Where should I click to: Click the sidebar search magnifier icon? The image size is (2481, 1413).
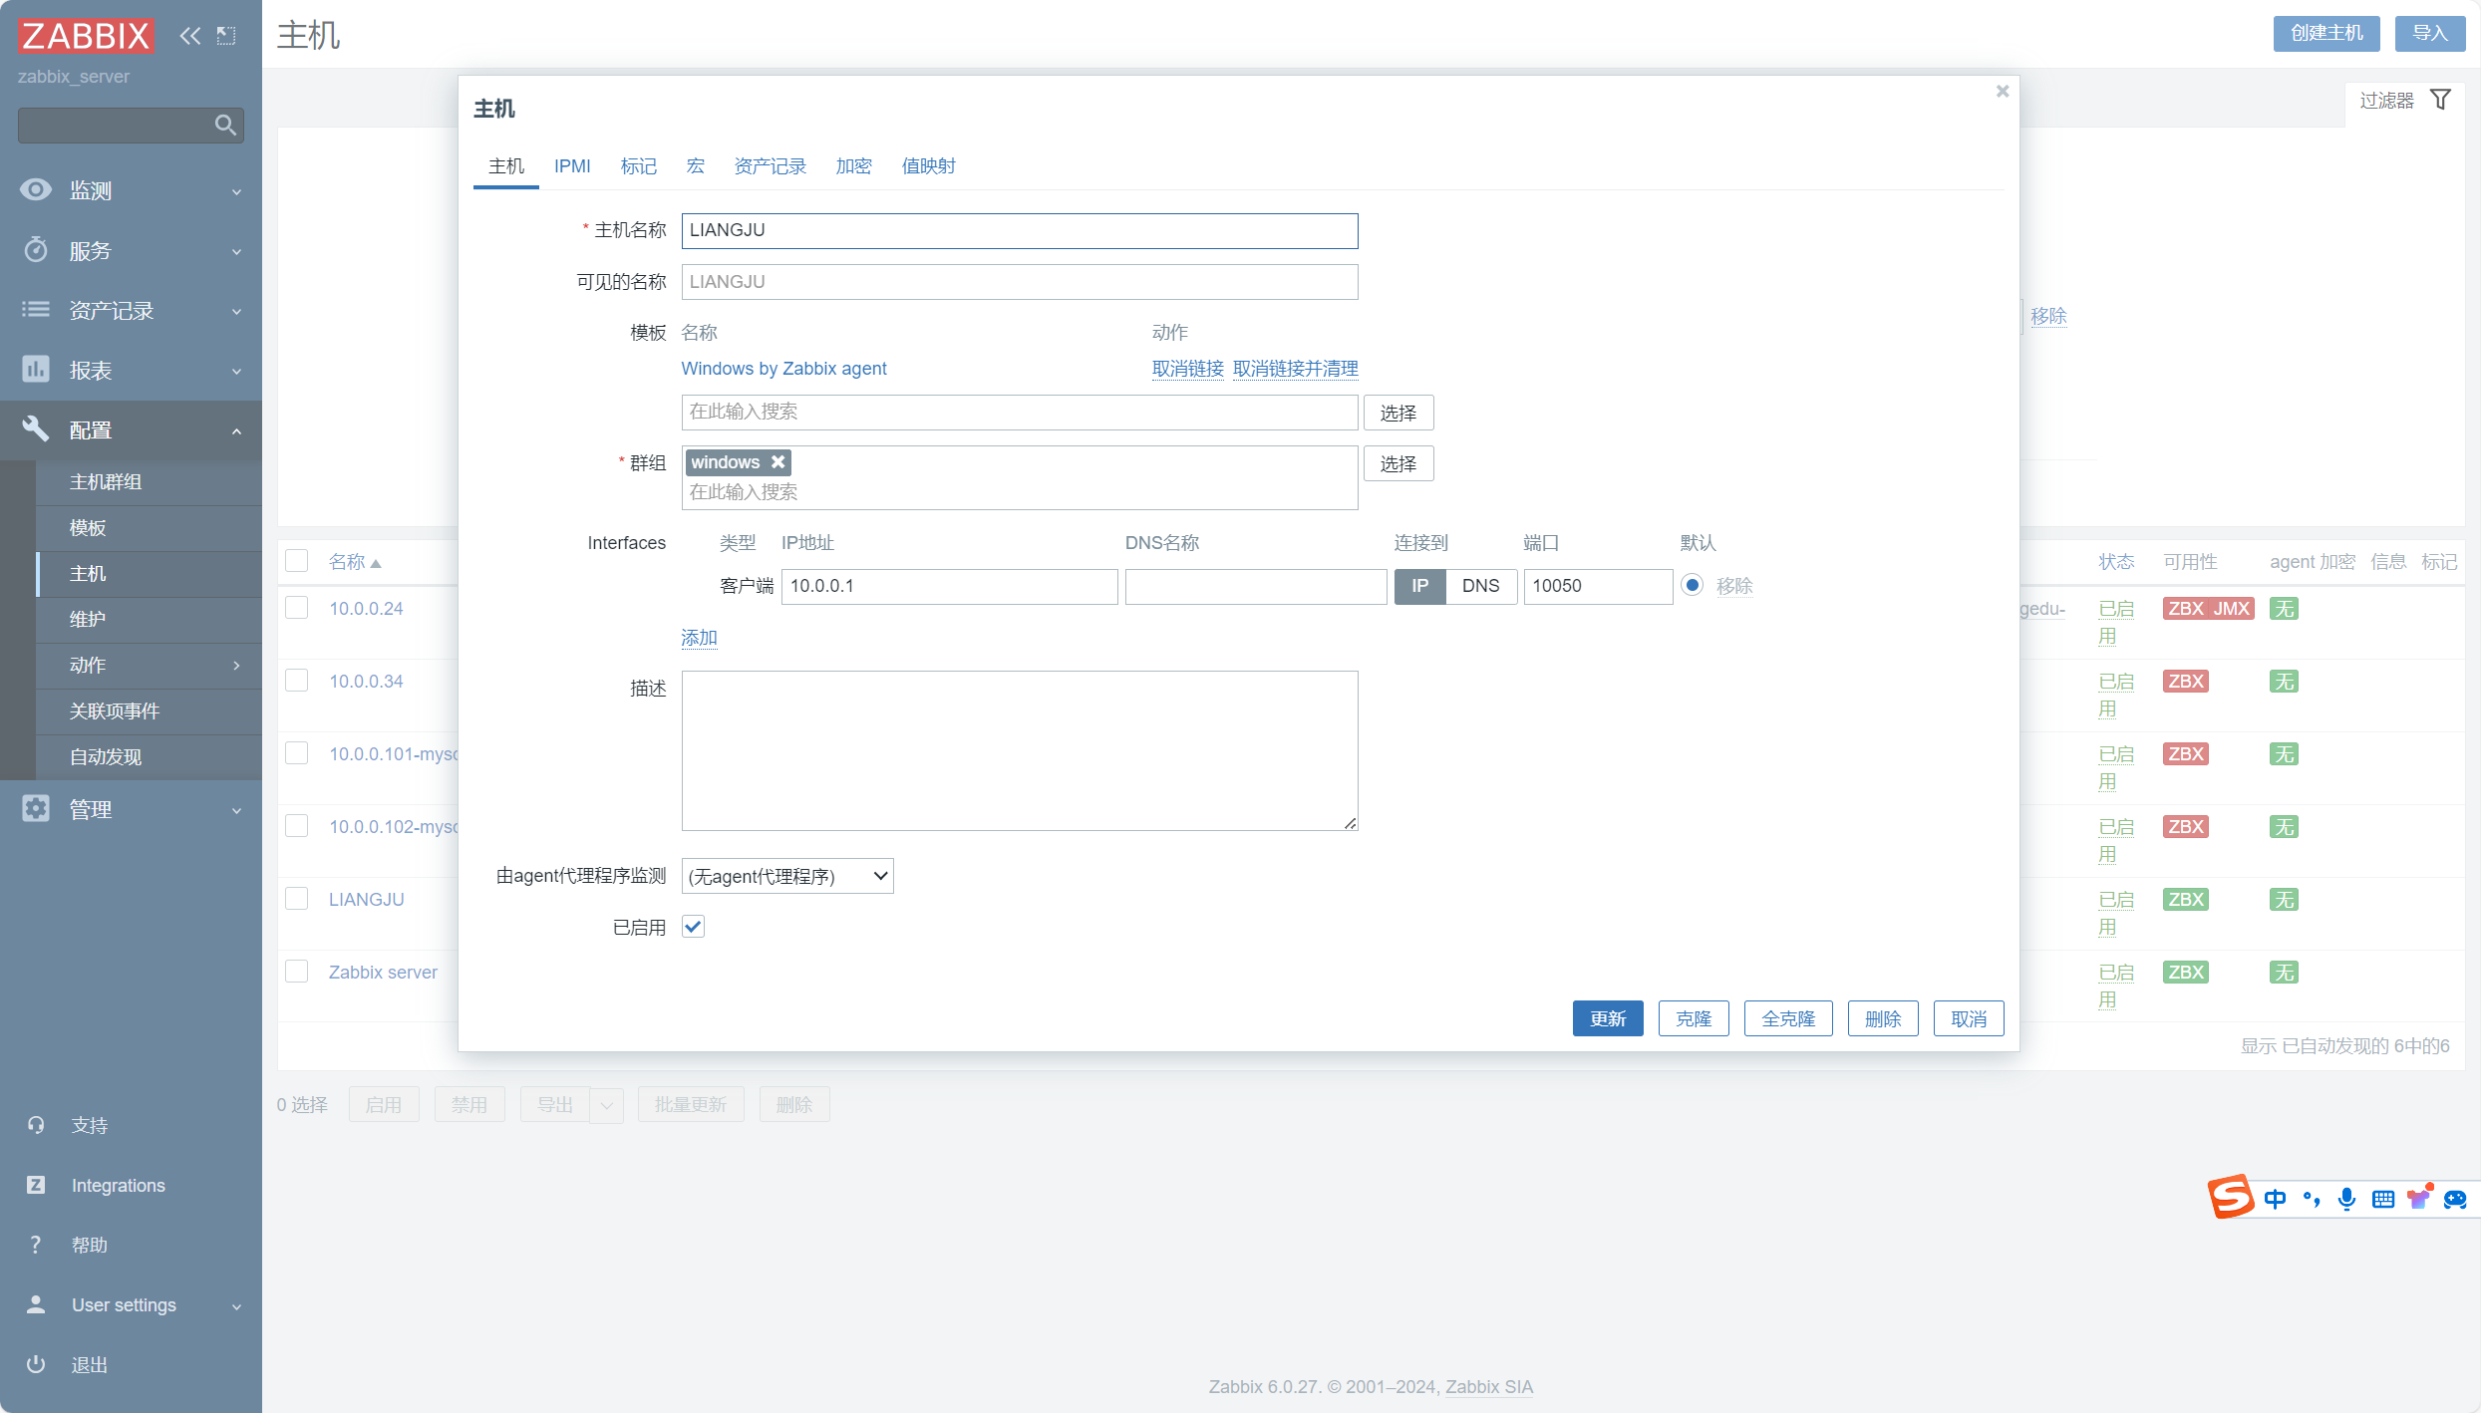[x=225, y=126]
